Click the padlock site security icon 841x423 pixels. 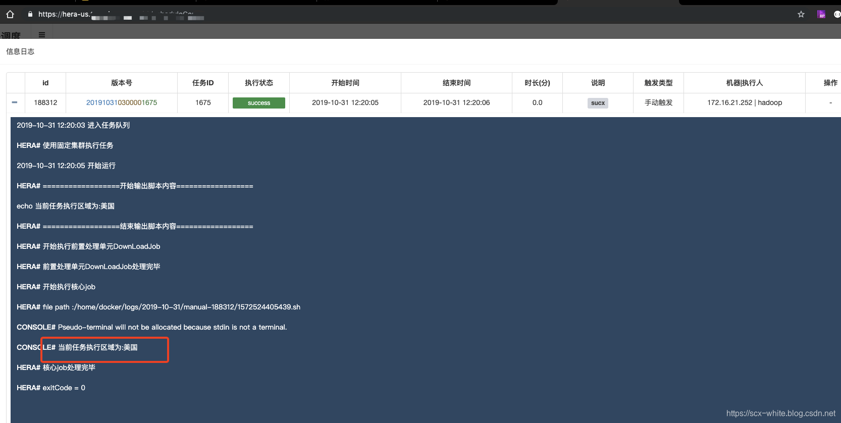(30, 14)
